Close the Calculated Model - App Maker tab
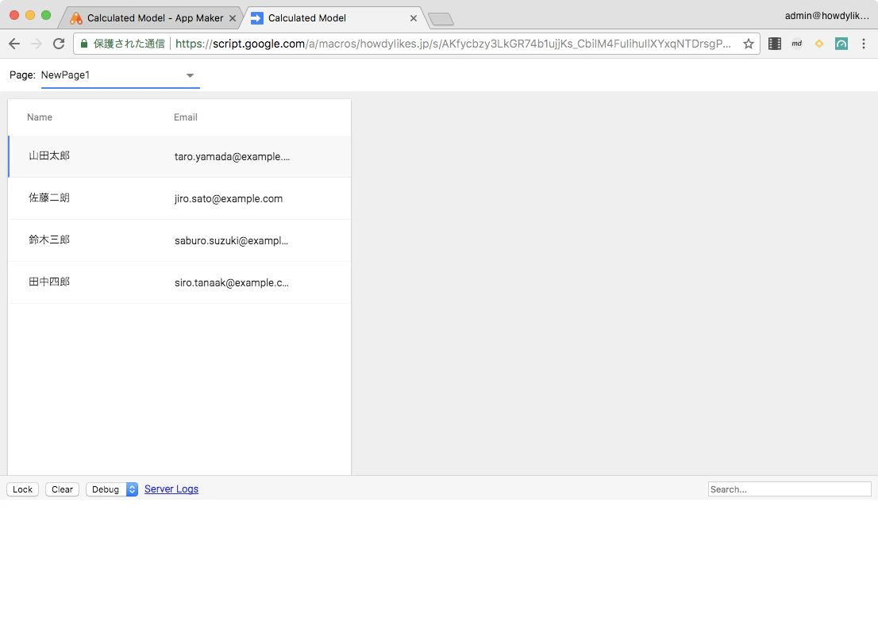This screenshot has width=878, height=621. [x=233, y=18]
